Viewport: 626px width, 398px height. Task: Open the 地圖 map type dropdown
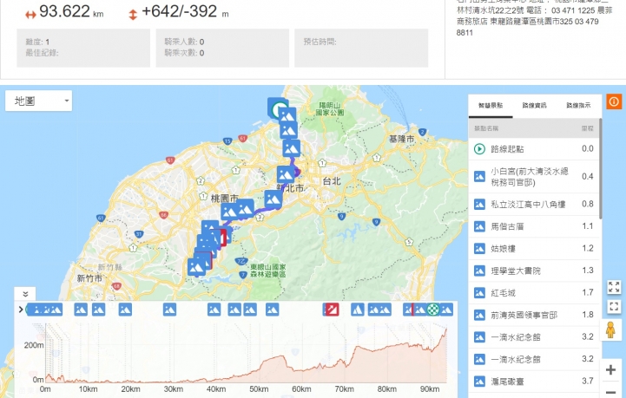pos(39,101)
